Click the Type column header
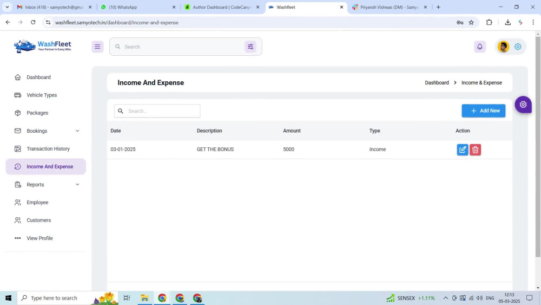The width and height of the screenshot is (541, 305). (x=375, y=131)
